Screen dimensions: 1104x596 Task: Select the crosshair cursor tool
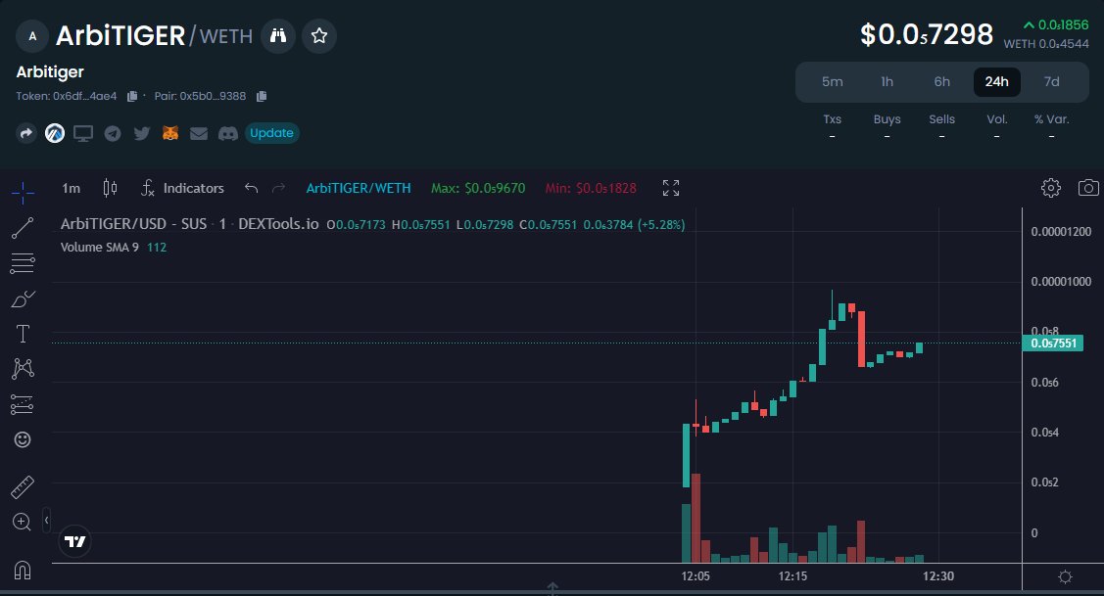click(x=23, y=192)
